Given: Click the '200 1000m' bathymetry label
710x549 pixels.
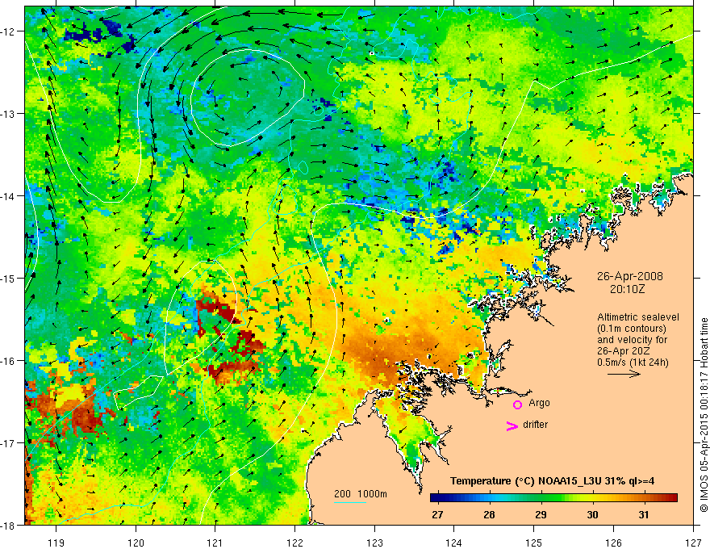Looking at the screenshot, I should click(x=361, y=494).
